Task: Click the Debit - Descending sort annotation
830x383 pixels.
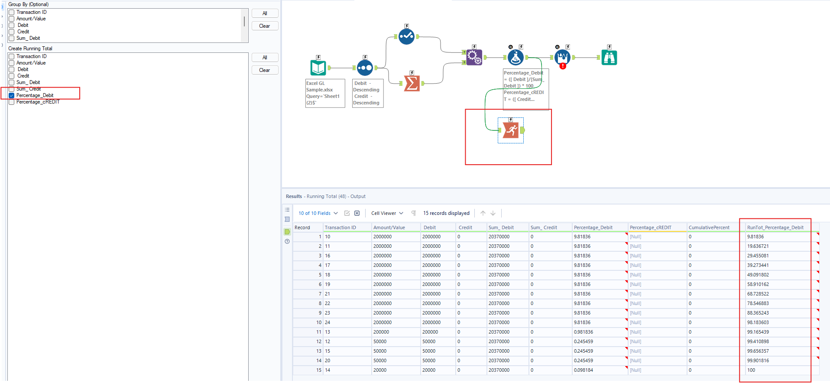Action: pos(368,93)
